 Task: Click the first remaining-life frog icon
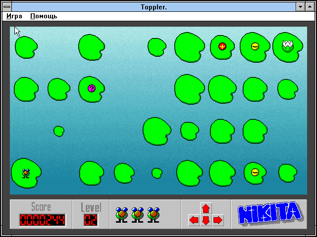click(x=122, y=215)
